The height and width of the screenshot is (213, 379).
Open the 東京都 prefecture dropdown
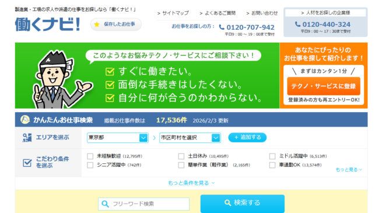(x=118, y=138)
